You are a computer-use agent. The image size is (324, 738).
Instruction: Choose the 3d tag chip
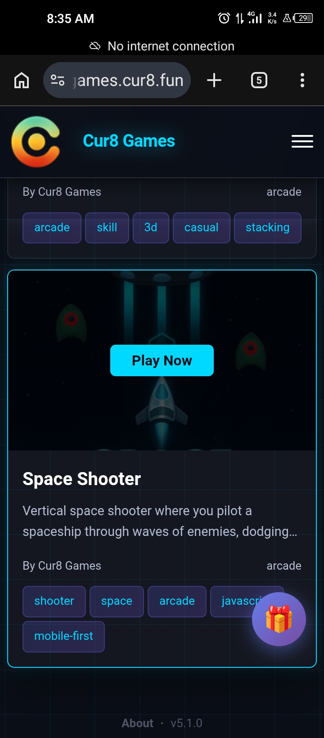[x=151, y=228]
